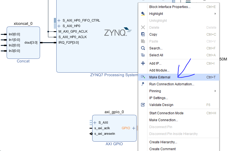Image resolution: width=228 pixels, height=151 pixels.
Task: Expand the S_AXI_HP0 interface port
Action: click(x=59, y=26)
